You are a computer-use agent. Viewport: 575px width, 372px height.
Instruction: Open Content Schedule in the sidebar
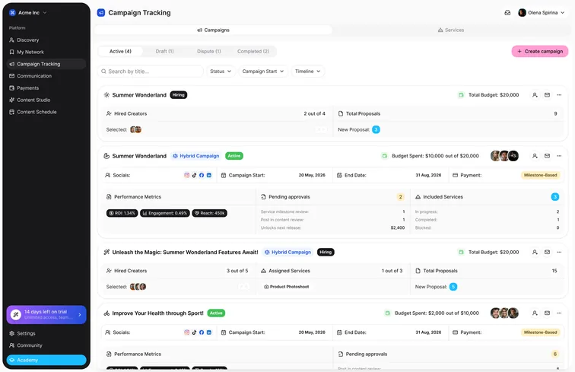46,112
